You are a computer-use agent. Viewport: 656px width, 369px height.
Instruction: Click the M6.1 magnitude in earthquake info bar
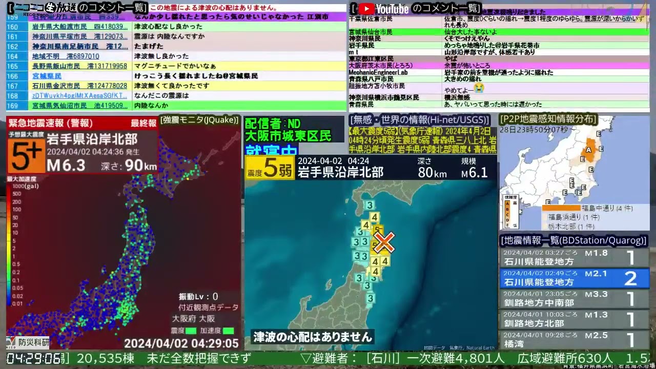(x=474, y=173)
